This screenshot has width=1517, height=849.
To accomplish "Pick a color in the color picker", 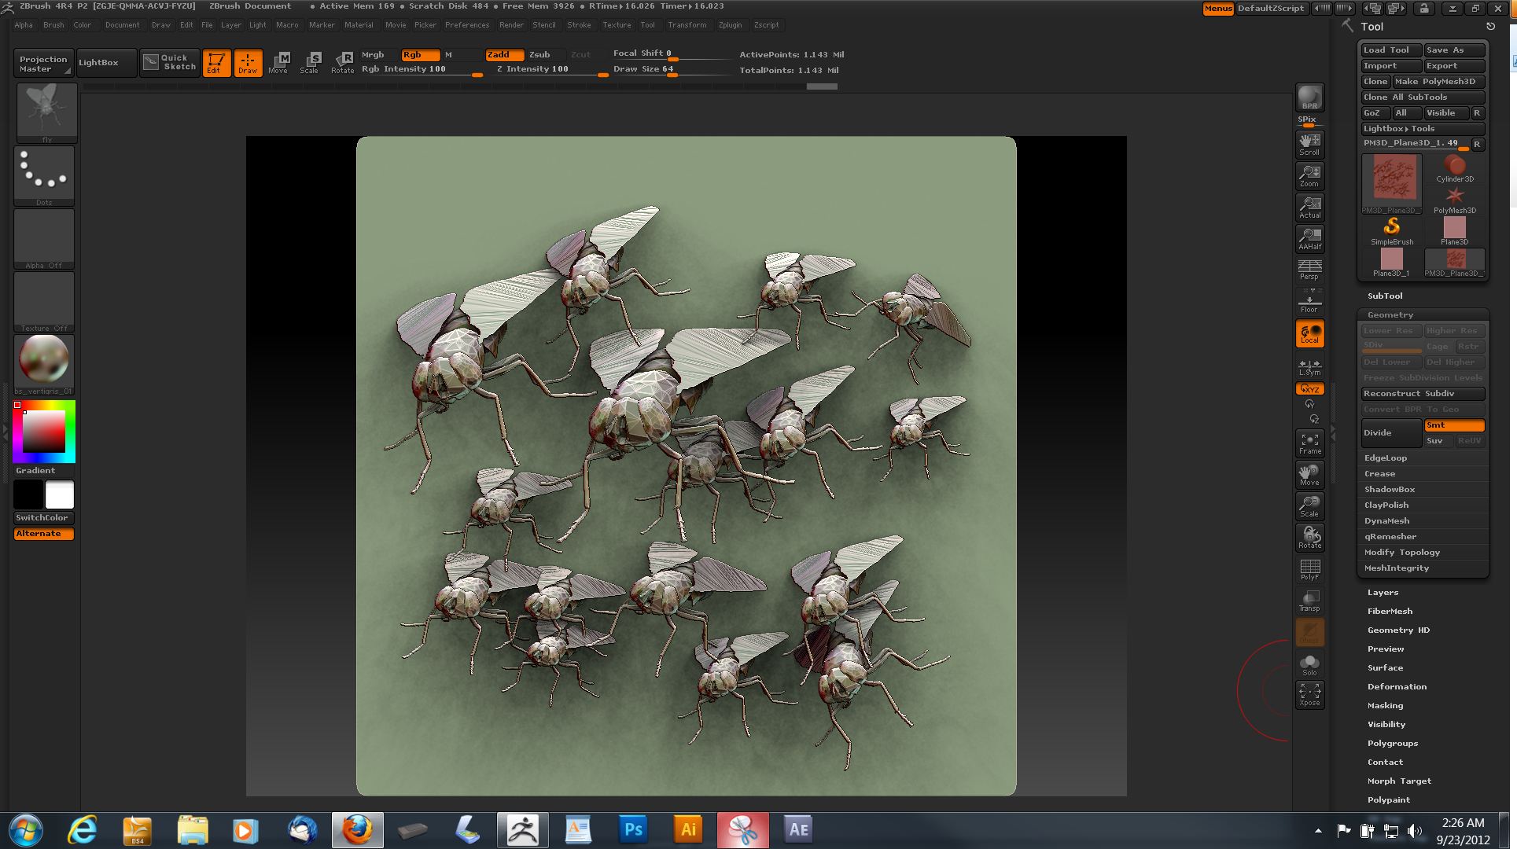I will pyautogui.click(x=44, y=432).
